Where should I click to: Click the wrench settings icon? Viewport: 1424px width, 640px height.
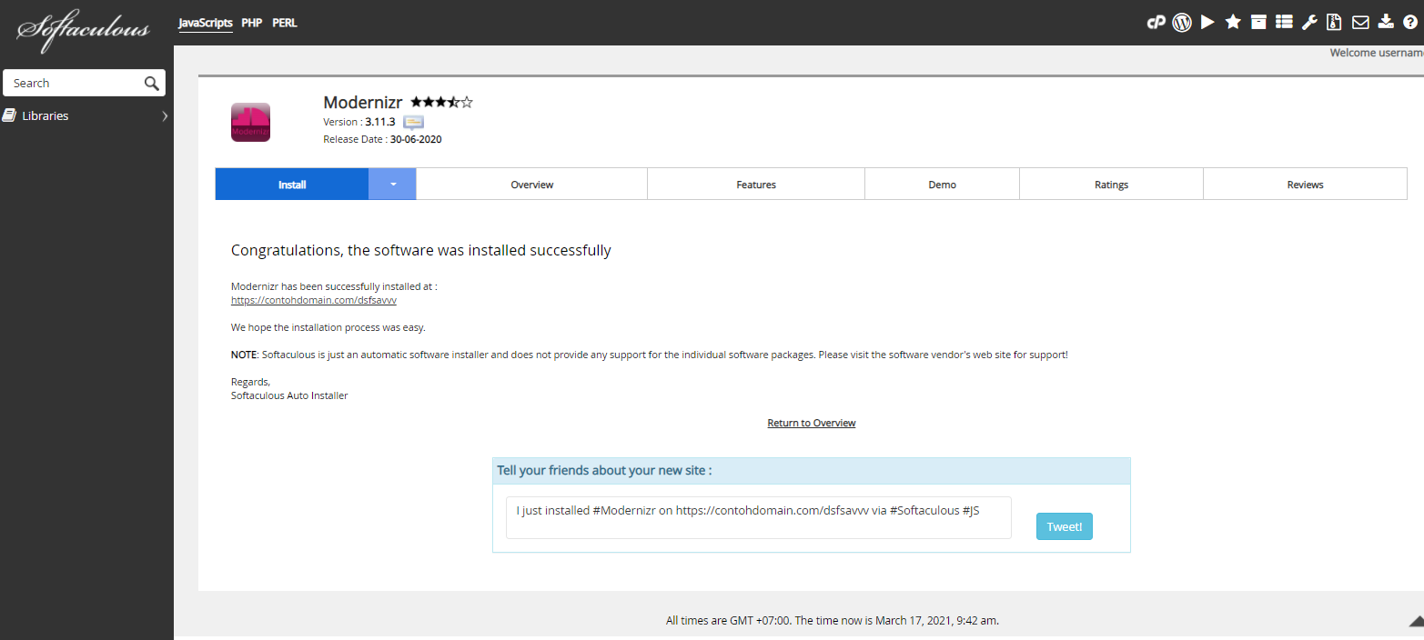tap(1309, 23)
